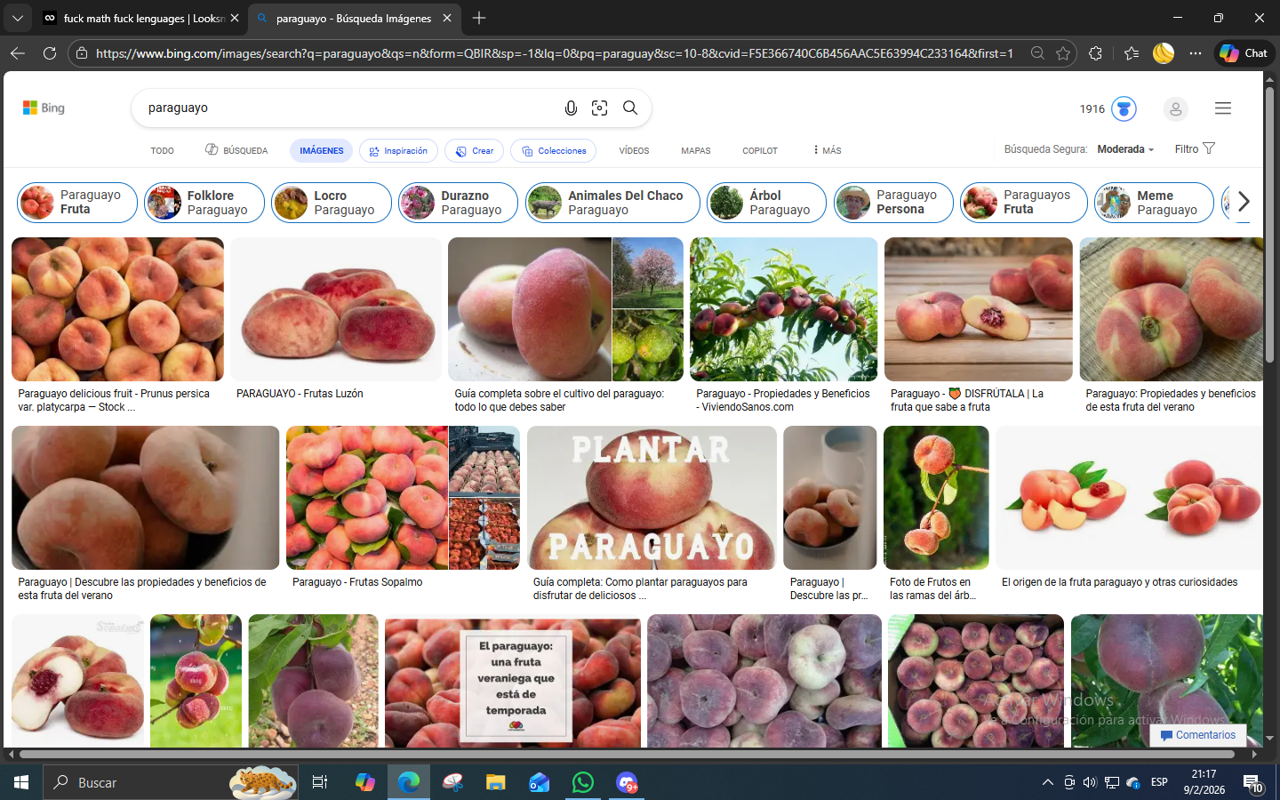Select the 'Folklore Paraguayo' suggestion chip
The width and height of the screenshot is (1280, 800).
click(x=204, y=203)
